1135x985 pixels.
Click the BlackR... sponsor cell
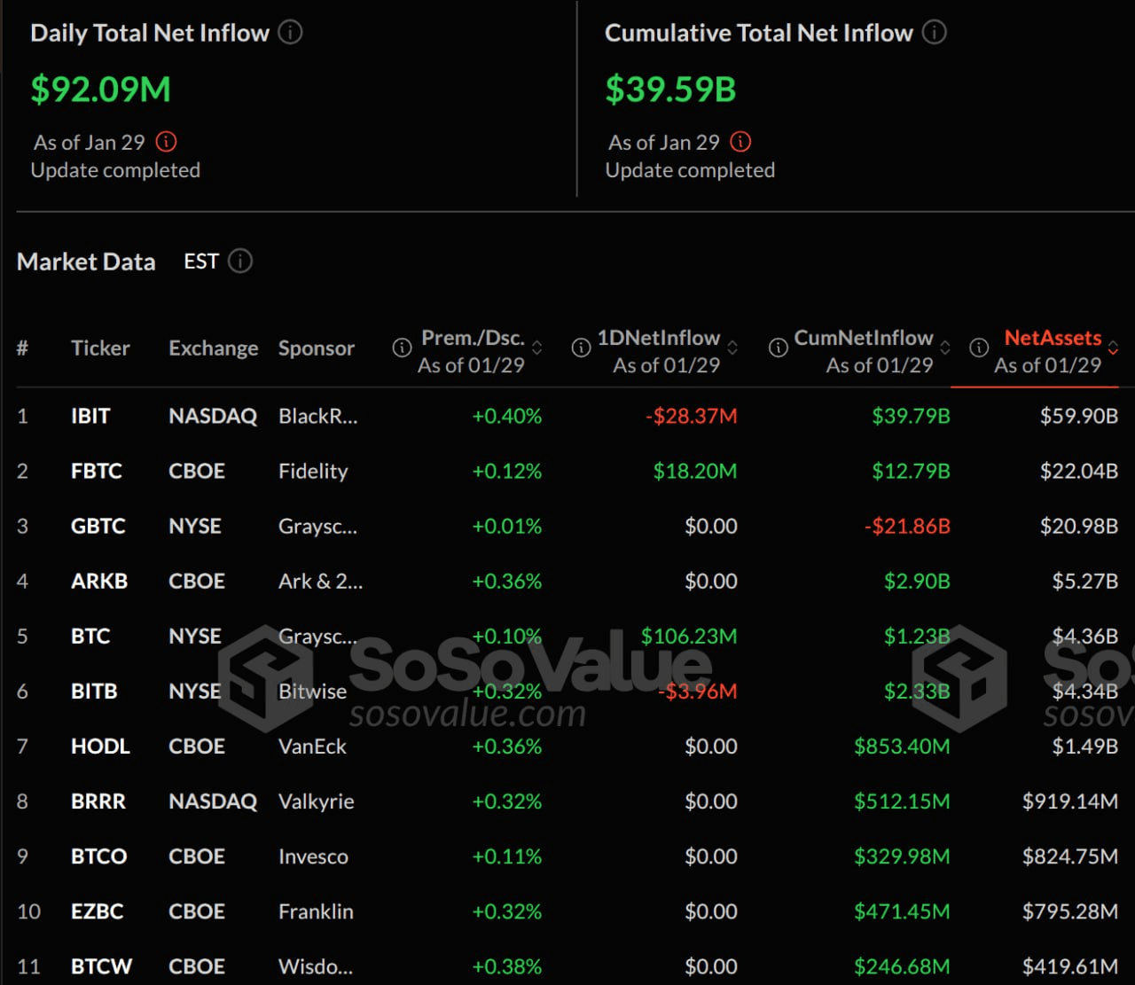(318, 416)
